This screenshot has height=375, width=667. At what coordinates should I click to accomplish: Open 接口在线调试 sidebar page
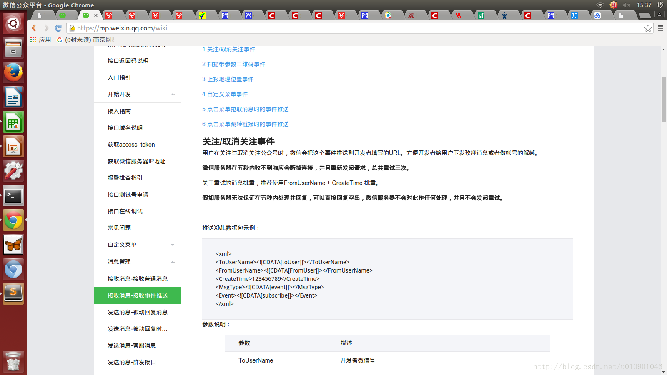125,211
